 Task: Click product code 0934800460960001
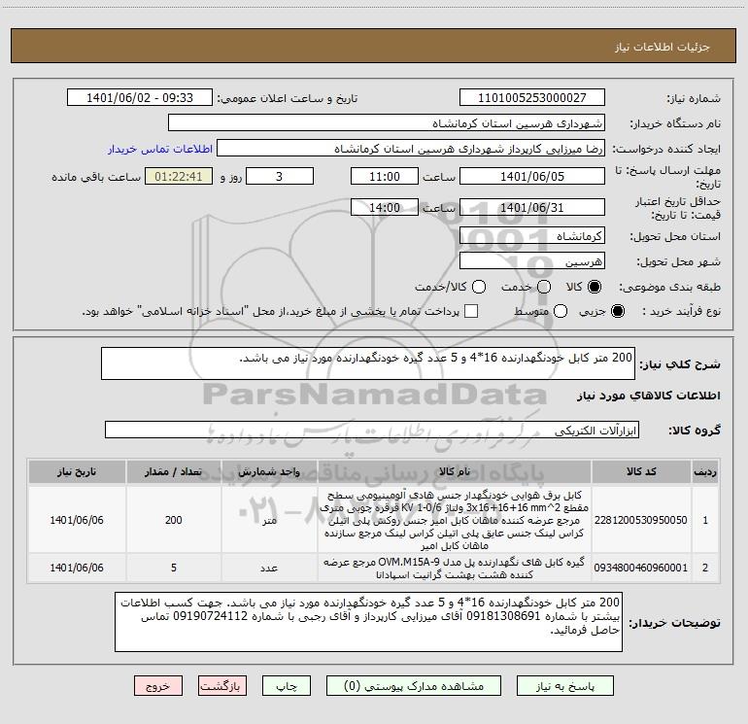tap(641, 568)
